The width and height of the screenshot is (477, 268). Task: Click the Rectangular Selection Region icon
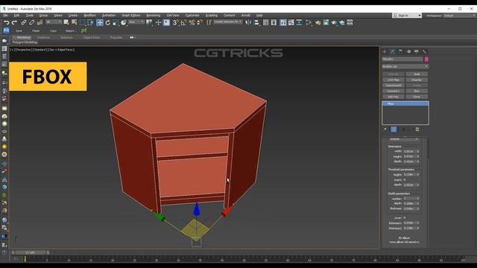[83, 22]
